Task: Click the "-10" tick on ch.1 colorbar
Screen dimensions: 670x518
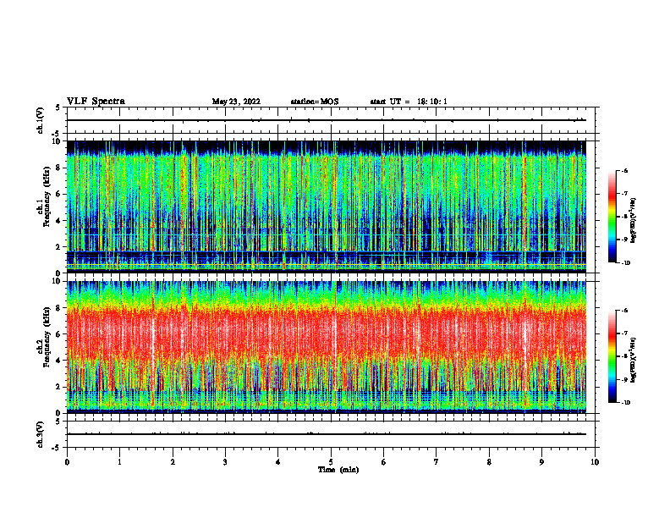Action: [626, 263]
